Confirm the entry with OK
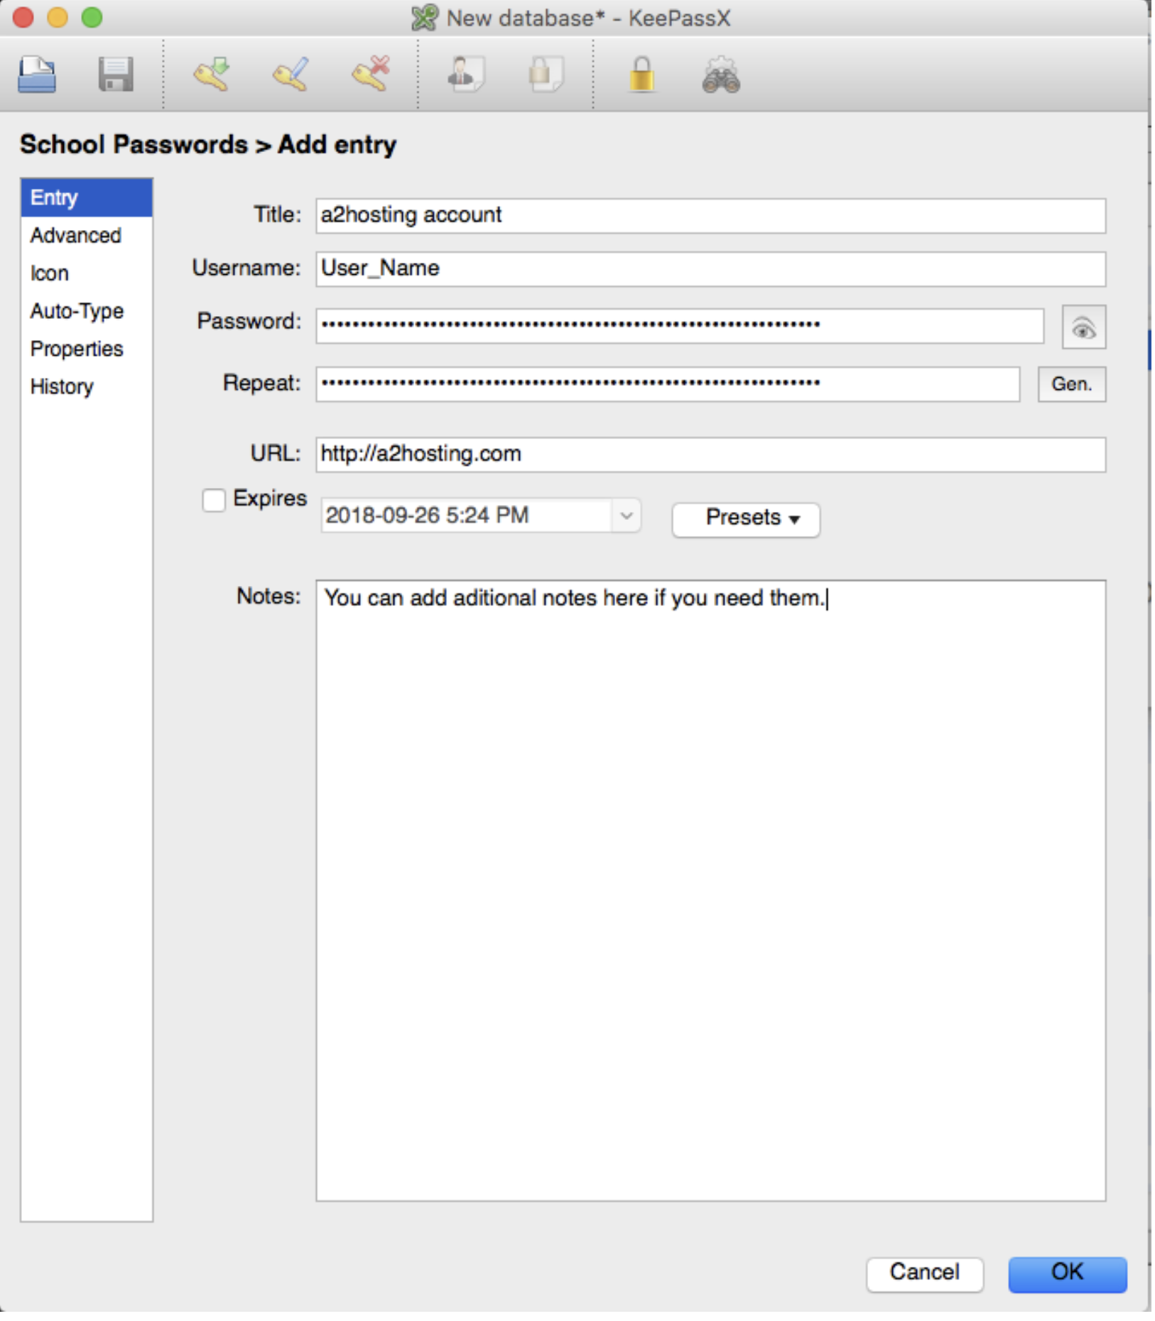Screen dimensions: 1155x1321 [x=1066, y=1273]
